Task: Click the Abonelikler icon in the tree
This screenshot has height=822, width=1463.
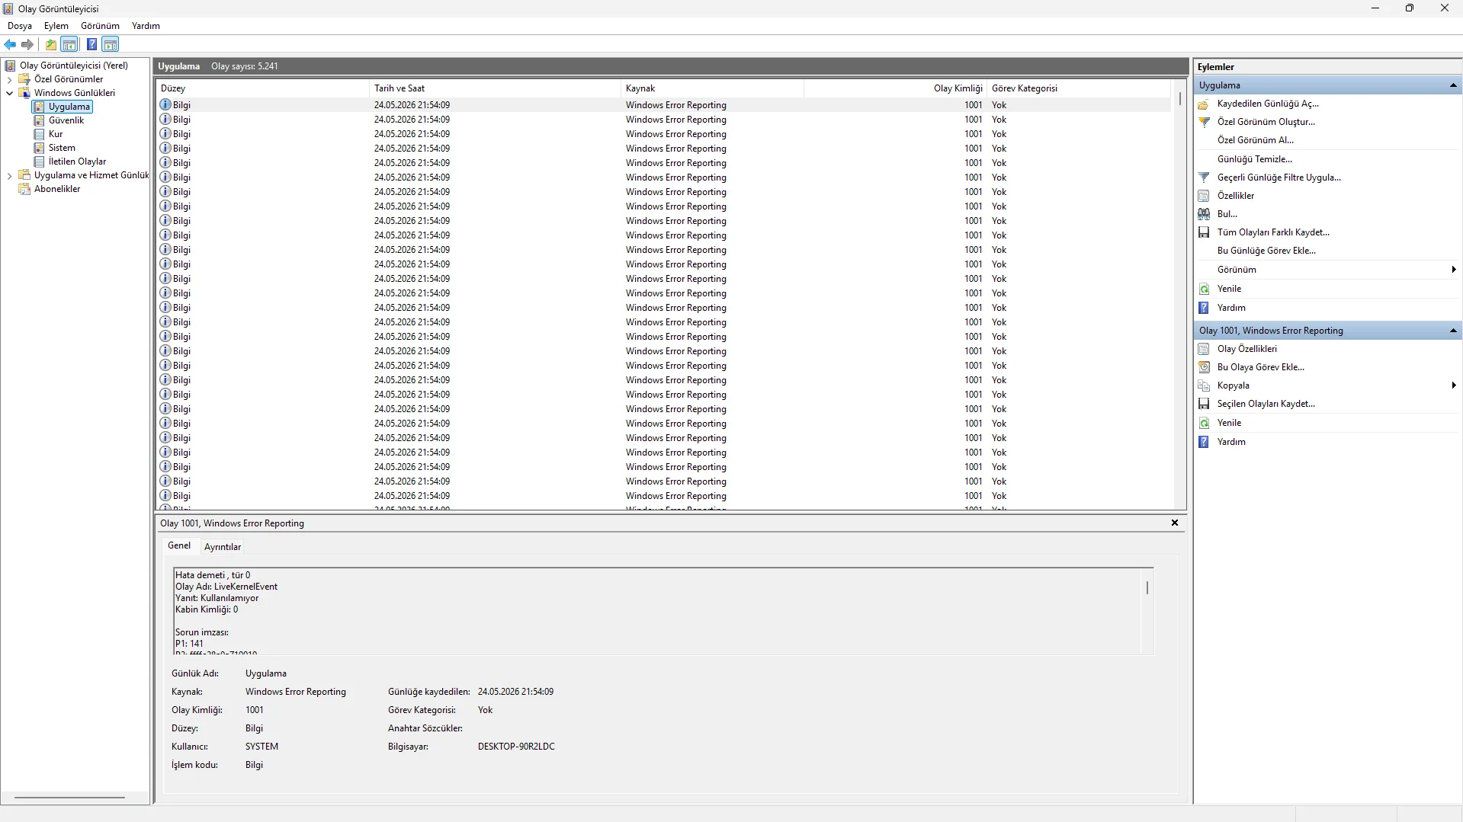Action: coord(24,189)
